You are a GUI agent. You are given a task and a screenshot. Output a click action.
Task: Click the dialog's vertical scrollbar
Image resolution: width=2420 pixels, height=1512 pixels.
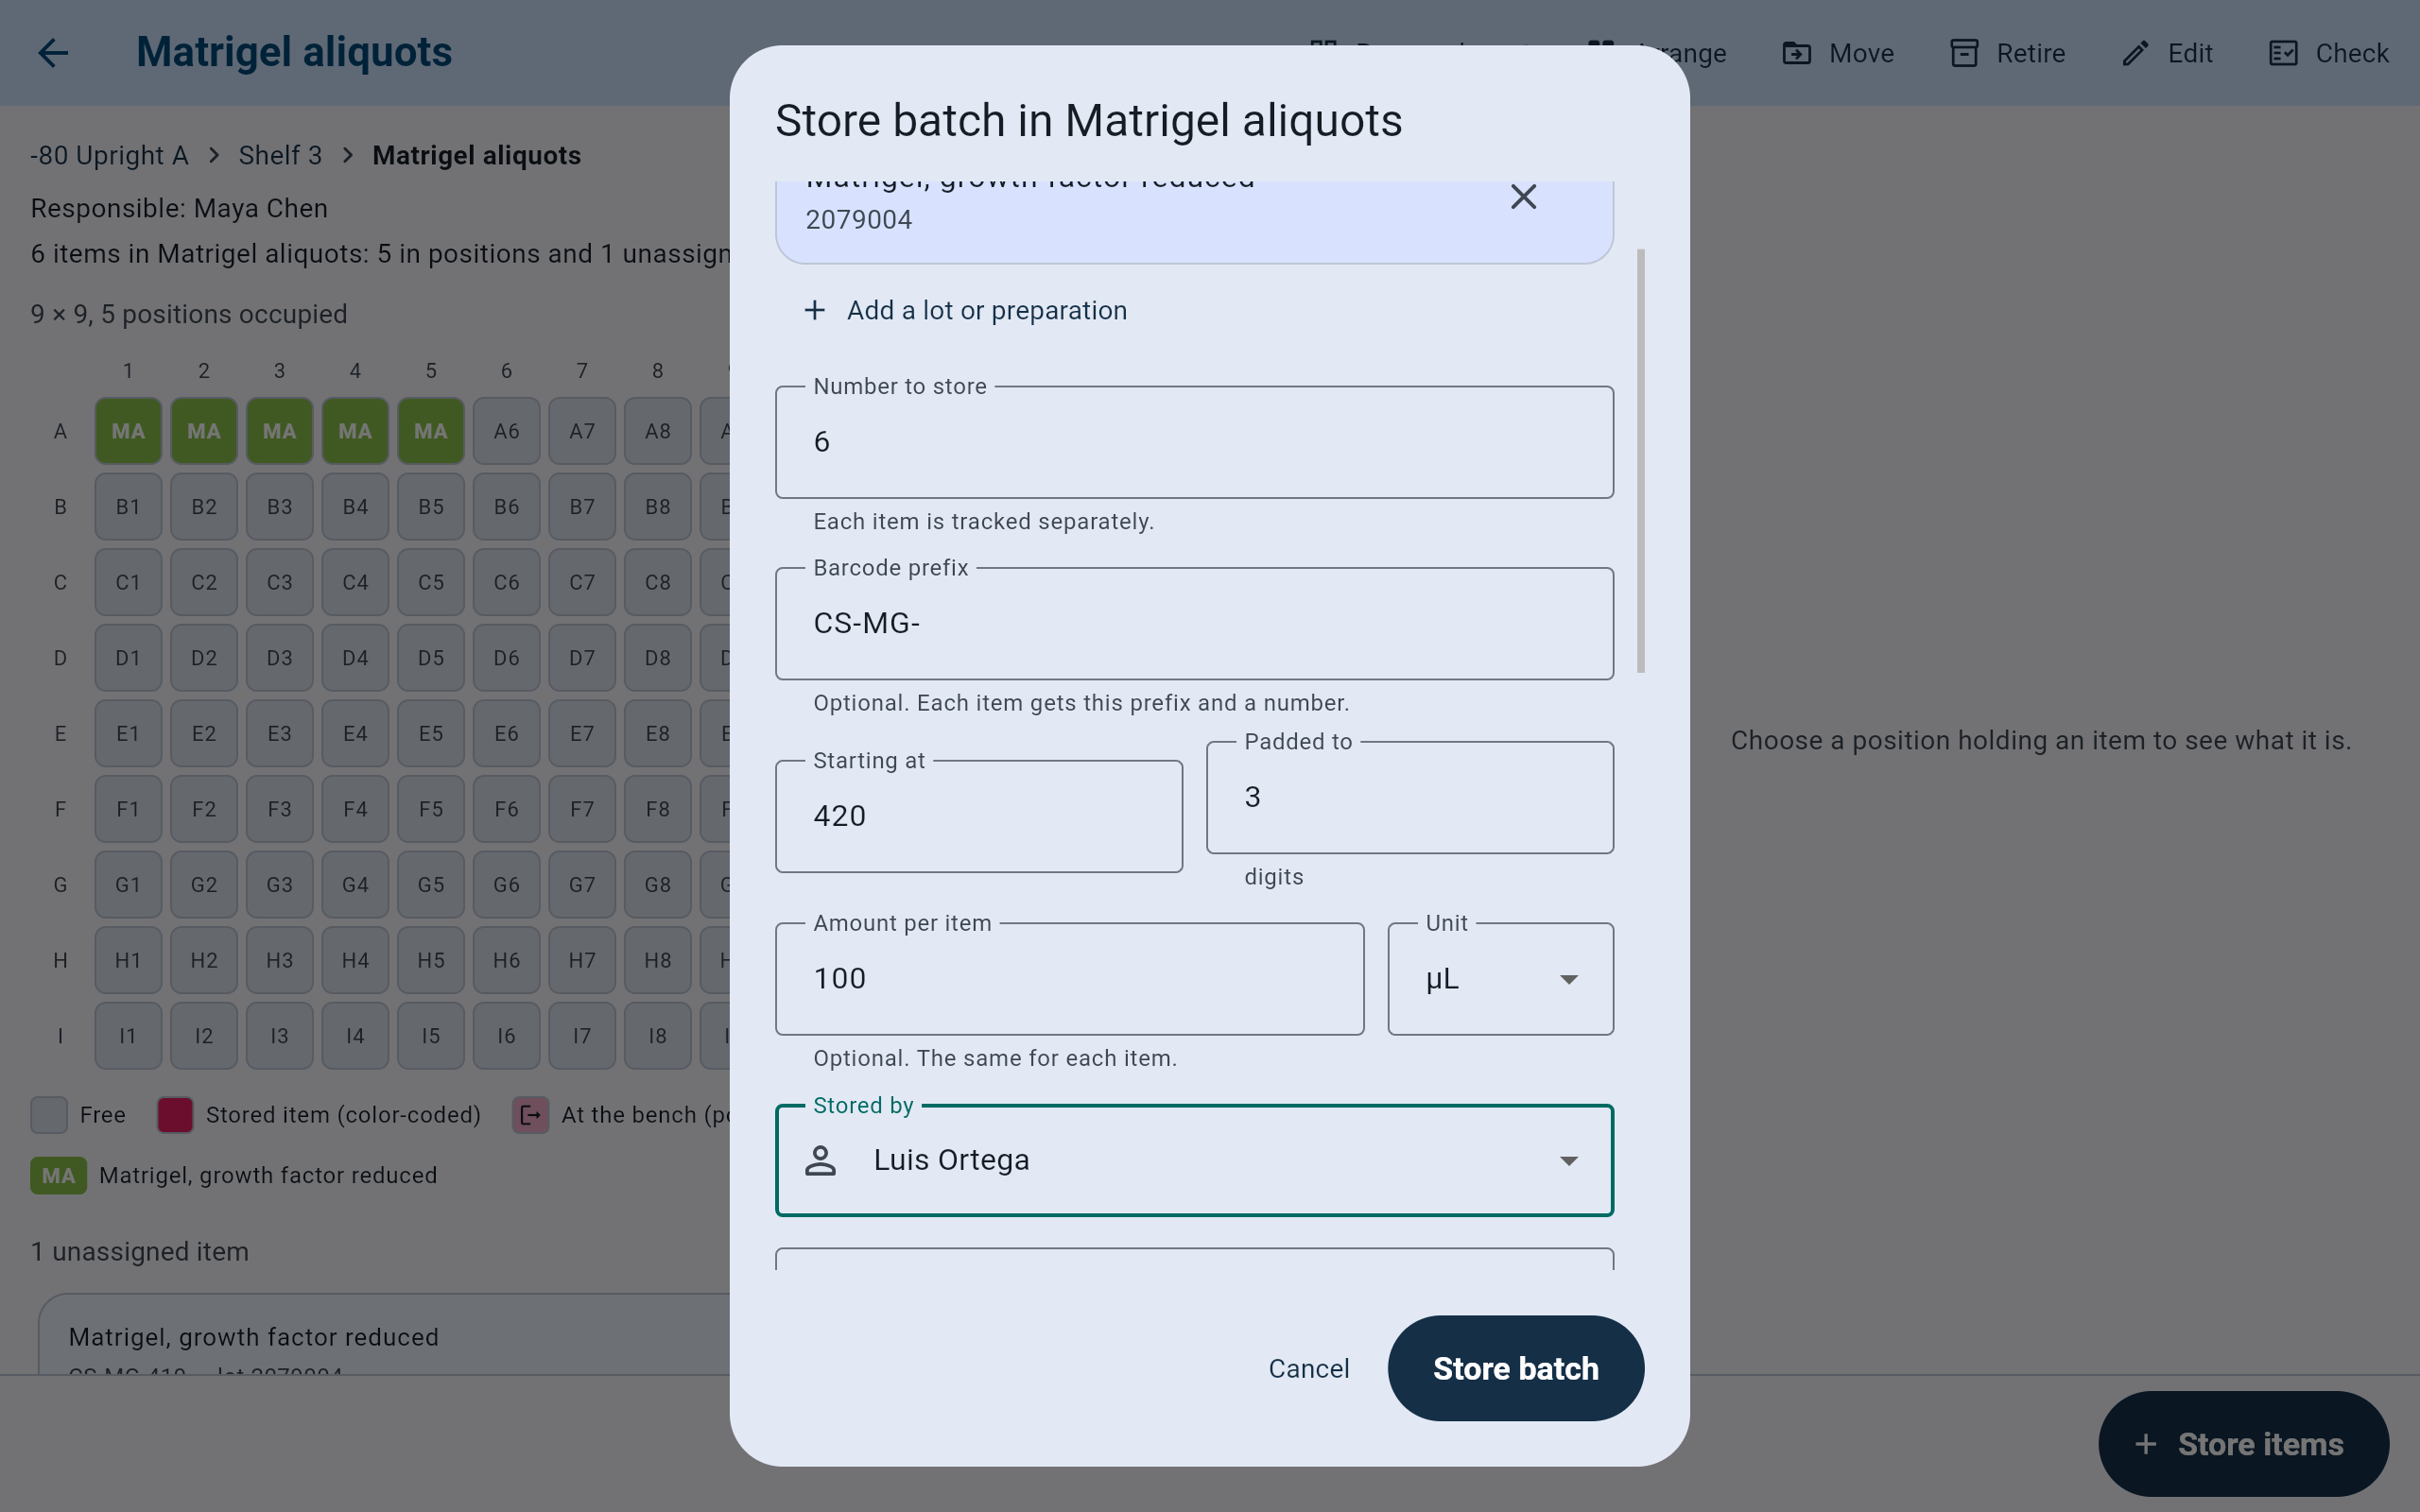click(x=1640, y=461)
